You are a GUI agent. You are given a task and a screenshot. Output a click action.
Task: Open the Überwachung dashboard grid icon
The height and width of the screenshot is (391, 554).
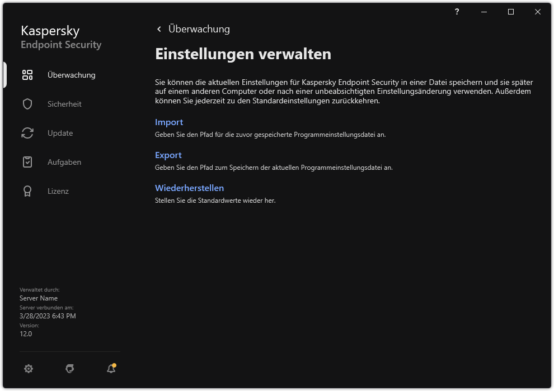(x=27, y=74)
